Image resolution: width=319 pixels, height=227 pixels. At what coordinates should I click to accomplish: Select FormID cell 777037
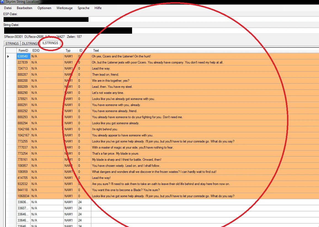pos(23,147)
